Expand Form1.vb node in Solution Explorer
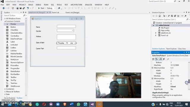 [x=156, y=35]
